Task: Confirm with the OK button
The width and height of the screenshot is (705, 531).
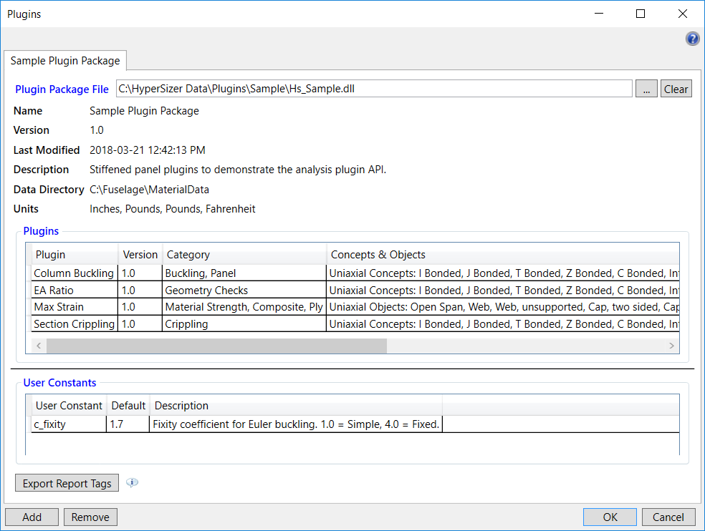Action: 610,517
